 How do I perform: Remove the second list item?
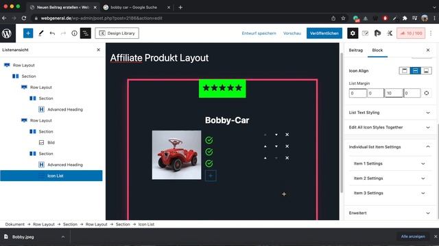(287, 146)
